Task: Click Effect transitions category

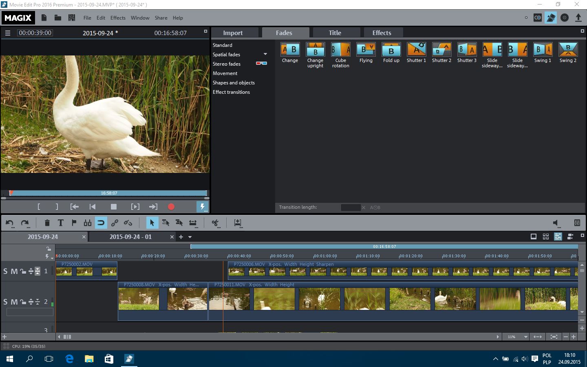Action: [231, 92]
